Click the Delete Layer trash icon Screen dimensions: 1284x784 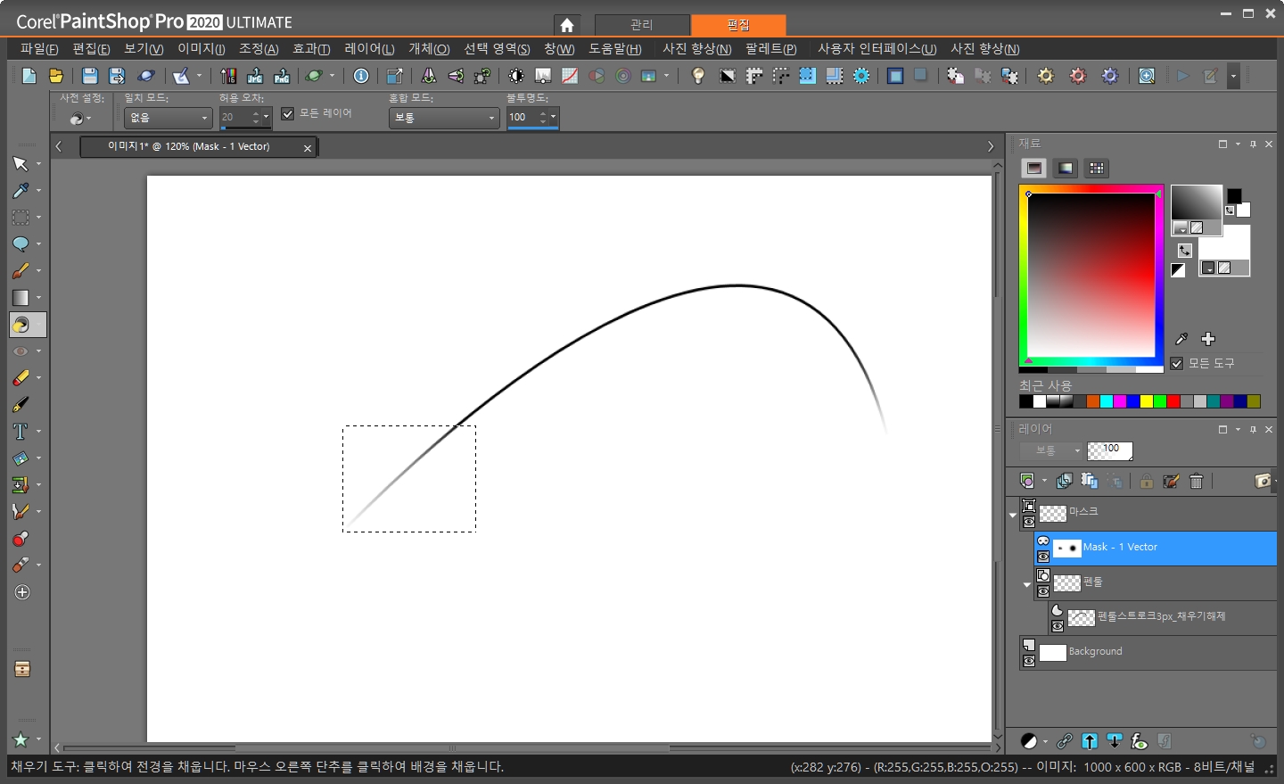(1197, 482)
